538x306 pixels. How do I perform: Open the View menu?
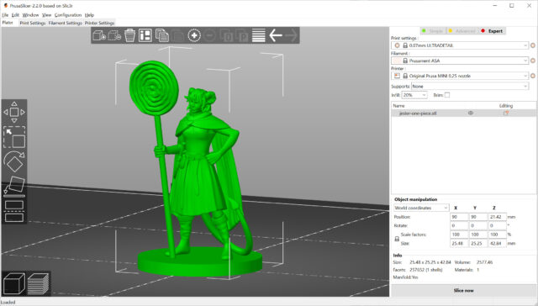click(x=47, y=15)
